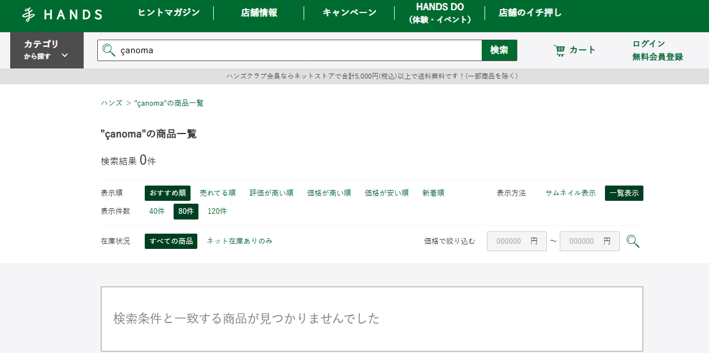The image size is (709, 353).
Task: Click the 検索条件と一致する商品が見つかりませんでした message
Action: point(246,318)
